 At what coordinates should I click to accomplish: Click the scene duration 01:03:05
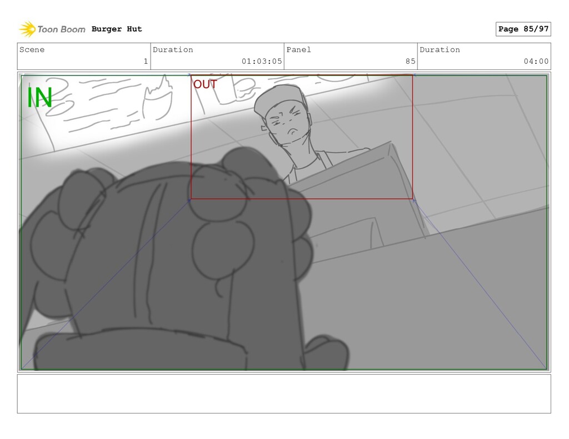pos(262,61)
